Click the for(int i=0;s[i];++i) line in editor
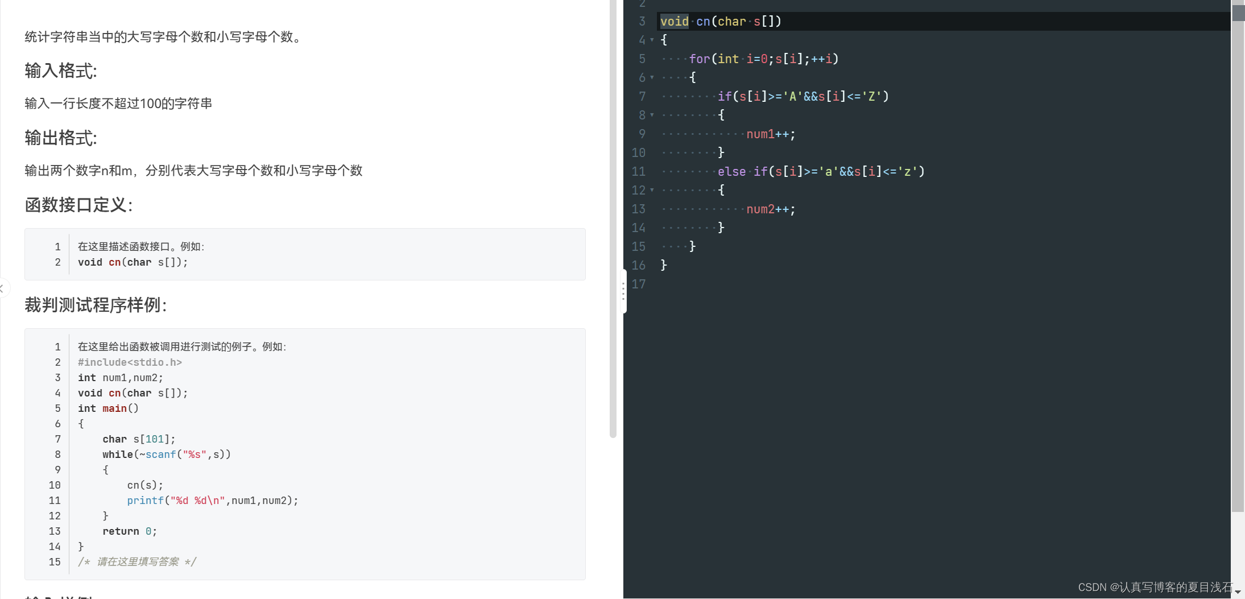The image size is (1245, 599). (764, 59)
